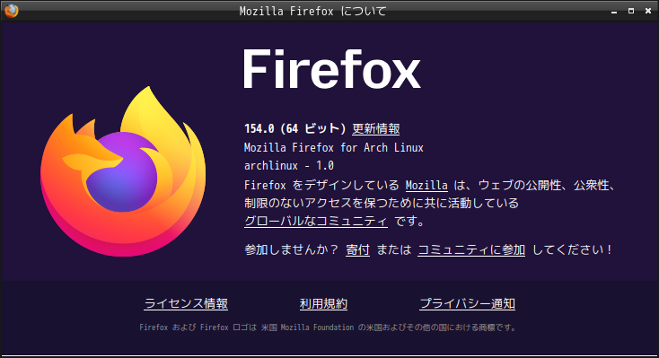Viewport: 659px width, 358px height.
Task: Click the text Mozilla Firefox for Arch Linux
Action: point(334,147)
